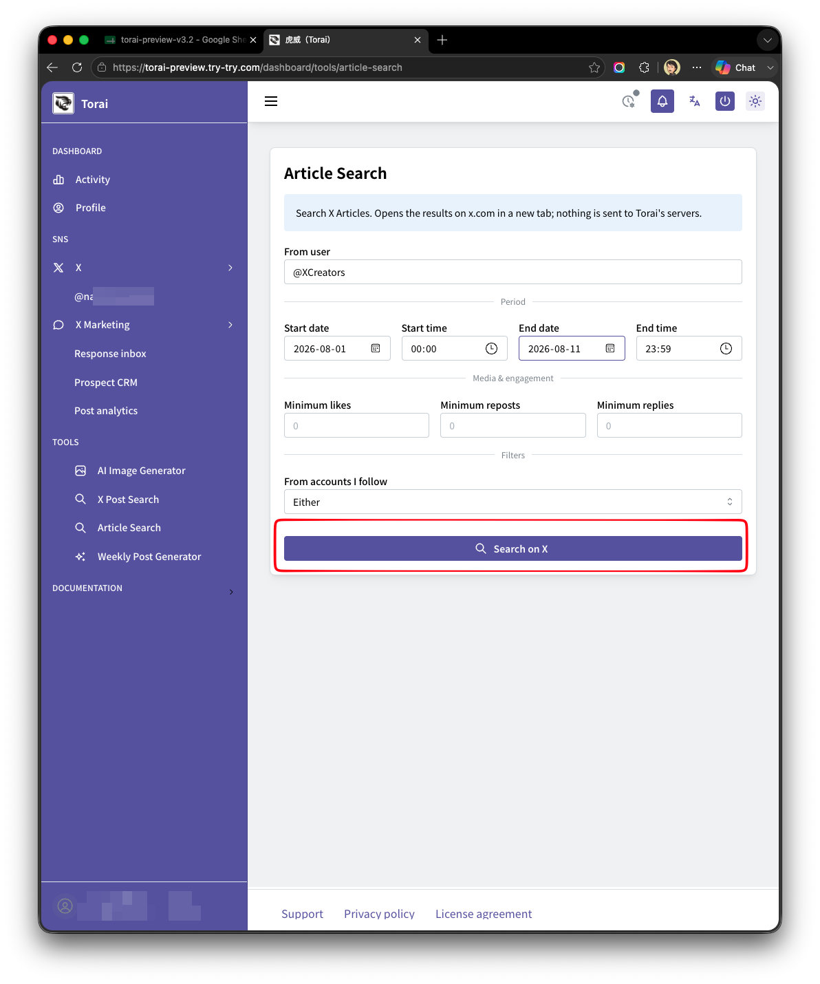The image size is (820, 984).
Task: Expand the X Marketing menu
Action: coord(230,325)
